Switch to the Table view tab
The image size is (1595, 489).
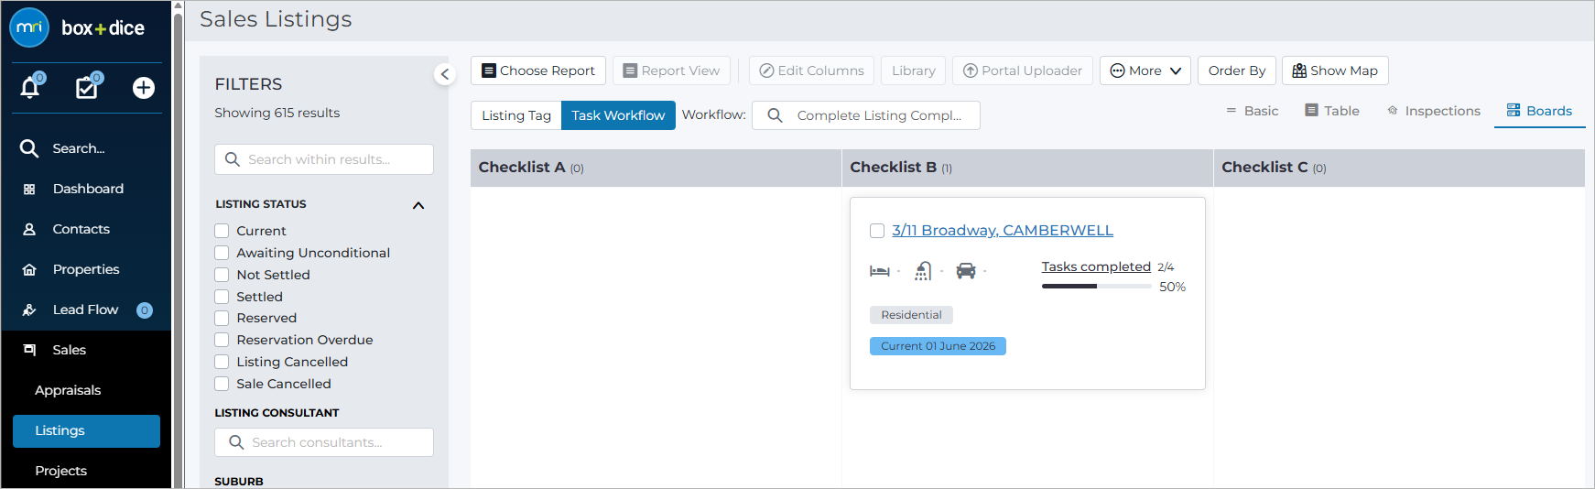pos(1332,111)
